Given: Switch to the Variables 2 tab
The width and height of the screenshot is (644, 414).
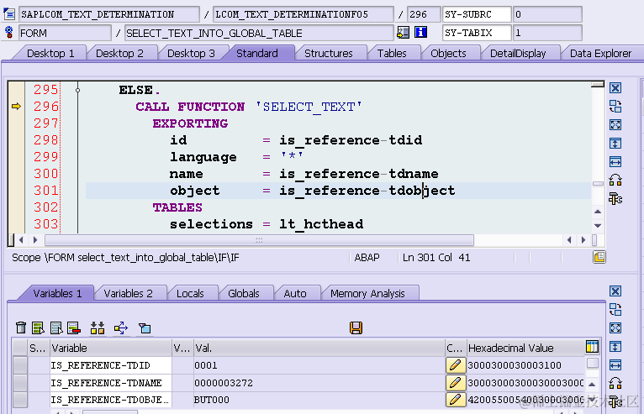Looking at the screenshot, I should click(x=128, y=293).
